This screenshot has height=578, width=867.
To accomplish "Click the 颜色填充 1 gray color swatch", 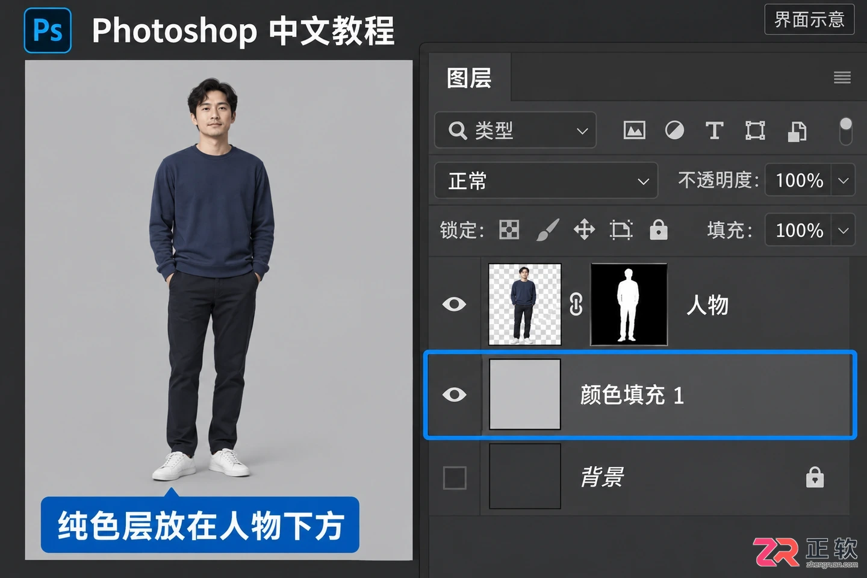I will [525, 394].
